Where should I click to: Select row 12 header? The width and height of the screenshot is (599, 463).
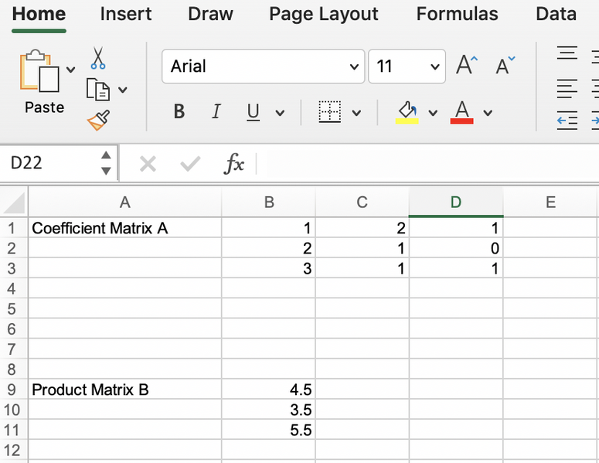pos(14,451)
